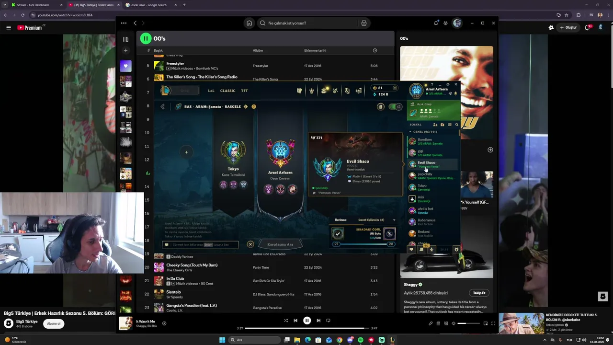This screenshot has width=613, height=345.
Task: Switch Spotify to fullscreen view
Action: 493,323
